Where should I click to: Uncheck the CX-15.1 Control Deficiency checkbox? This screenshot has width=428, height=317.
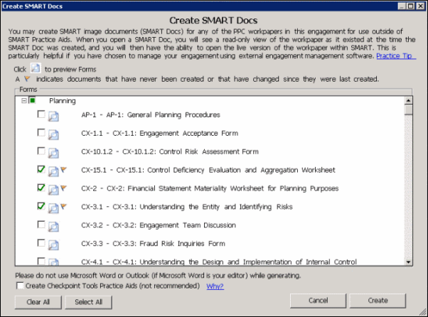41,170
